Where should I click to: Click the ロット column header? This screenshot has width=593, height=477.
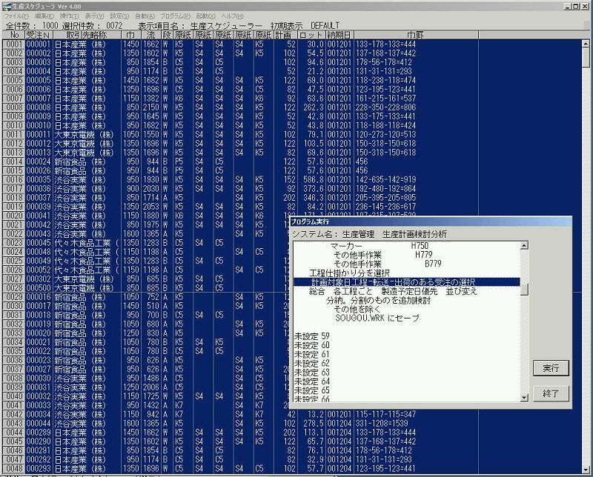[311, 35]
